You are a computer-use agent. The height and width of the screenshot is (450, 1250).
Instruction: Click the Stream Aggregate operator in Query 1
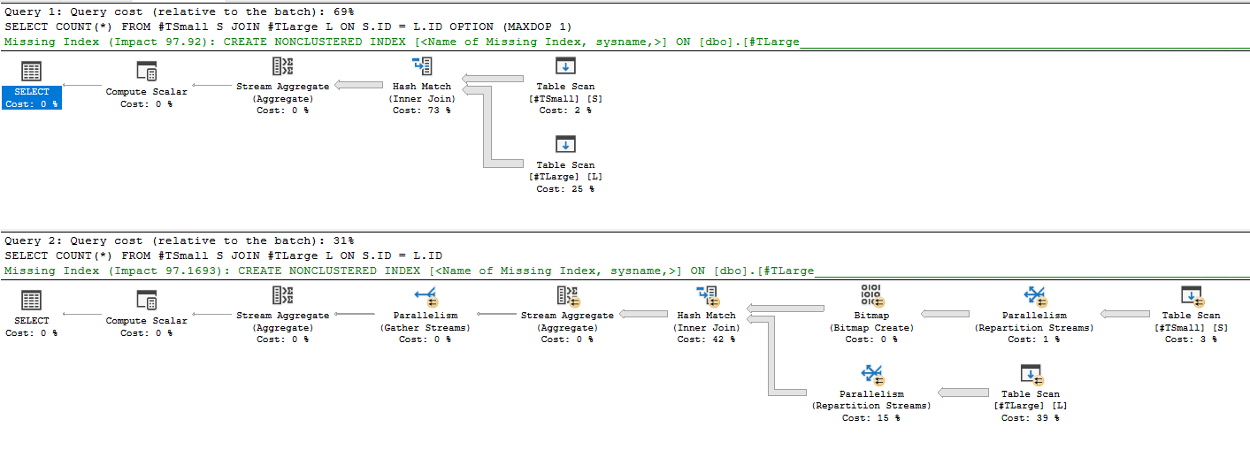(283, 85)
